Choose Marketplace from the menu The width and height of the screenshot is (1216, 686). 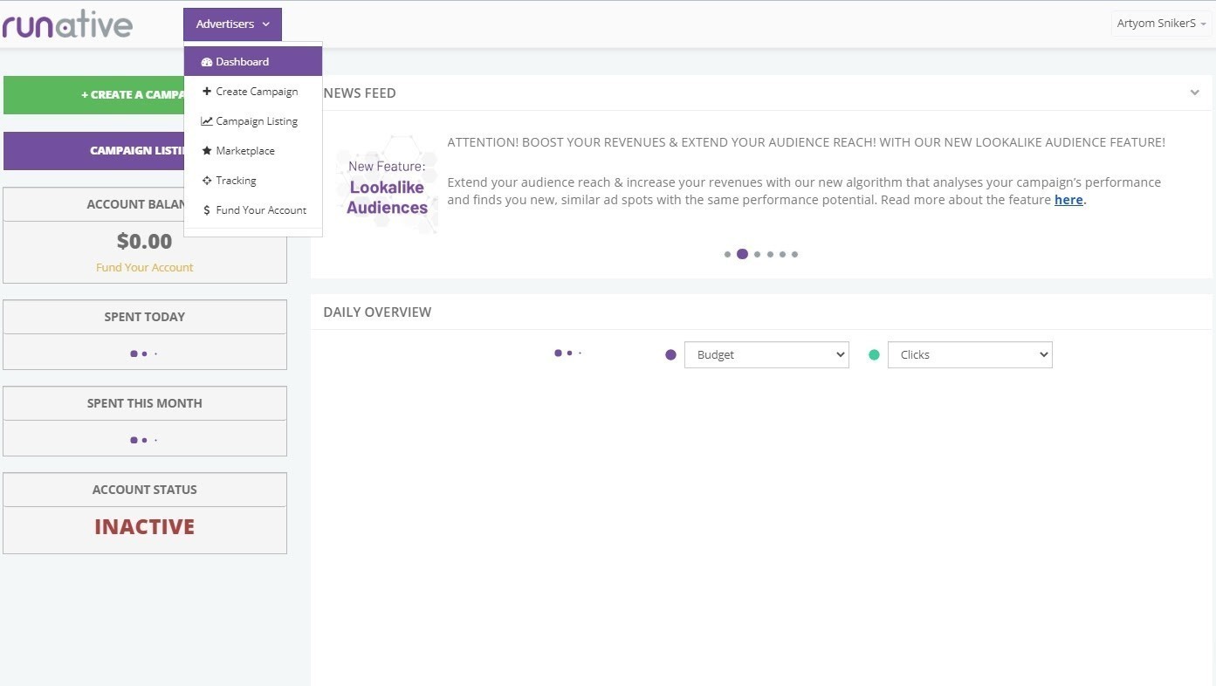point(253,151)
